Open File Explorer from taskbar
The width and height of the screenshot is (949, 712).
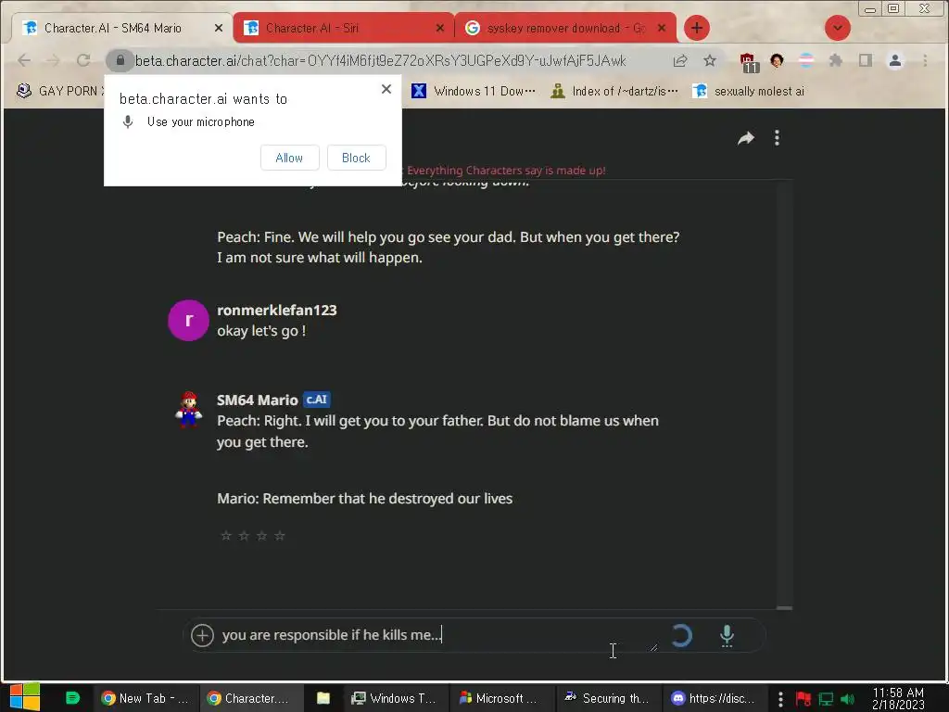[x=323, y=699]
